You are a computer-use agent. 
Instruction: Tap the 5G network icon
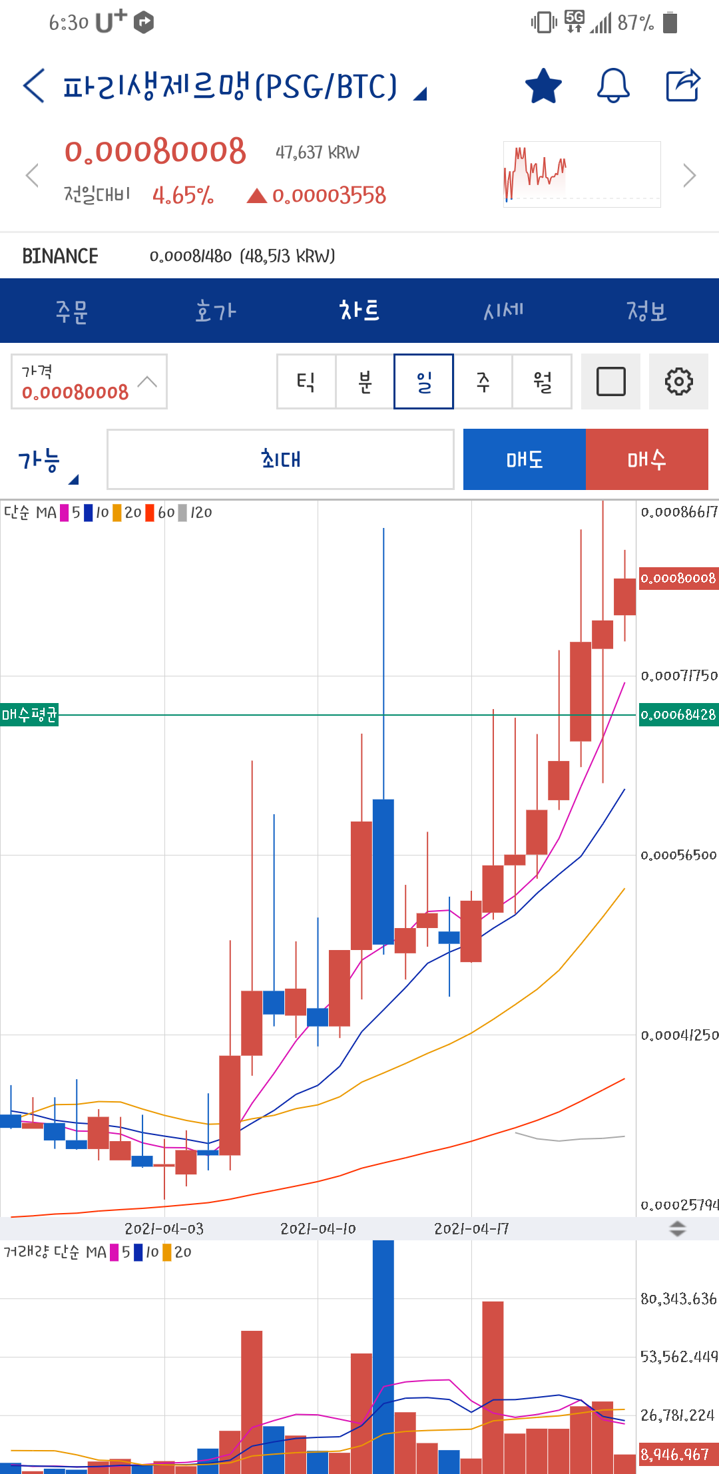click(575, 21)
